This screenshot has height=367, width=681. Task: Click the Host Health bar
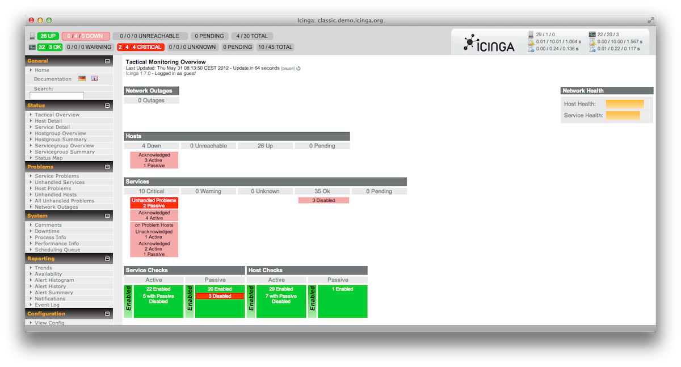(x=624, y=104)
